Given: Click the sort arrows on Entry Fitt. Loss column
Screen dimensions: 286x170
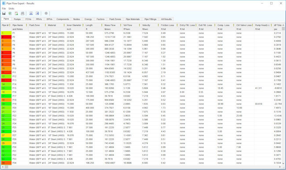Looking at the screenshot, I should [x=196, y=25].
